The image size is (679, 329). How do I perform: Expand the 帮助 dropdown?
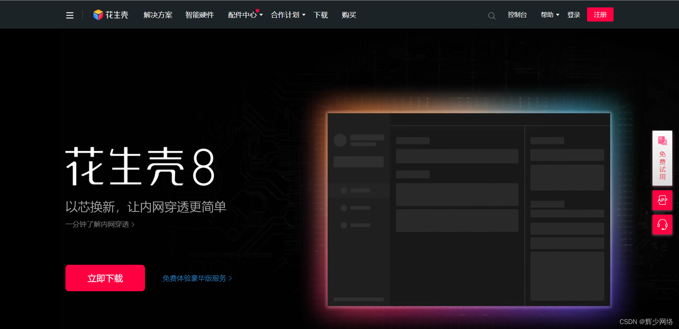click(x=550, y=15)
